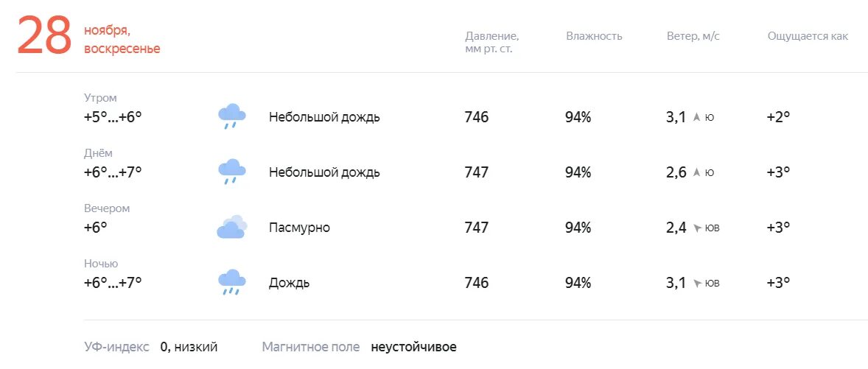Click the daytime light rain cloud icon
Screen dimensions: 868x369
231,172
